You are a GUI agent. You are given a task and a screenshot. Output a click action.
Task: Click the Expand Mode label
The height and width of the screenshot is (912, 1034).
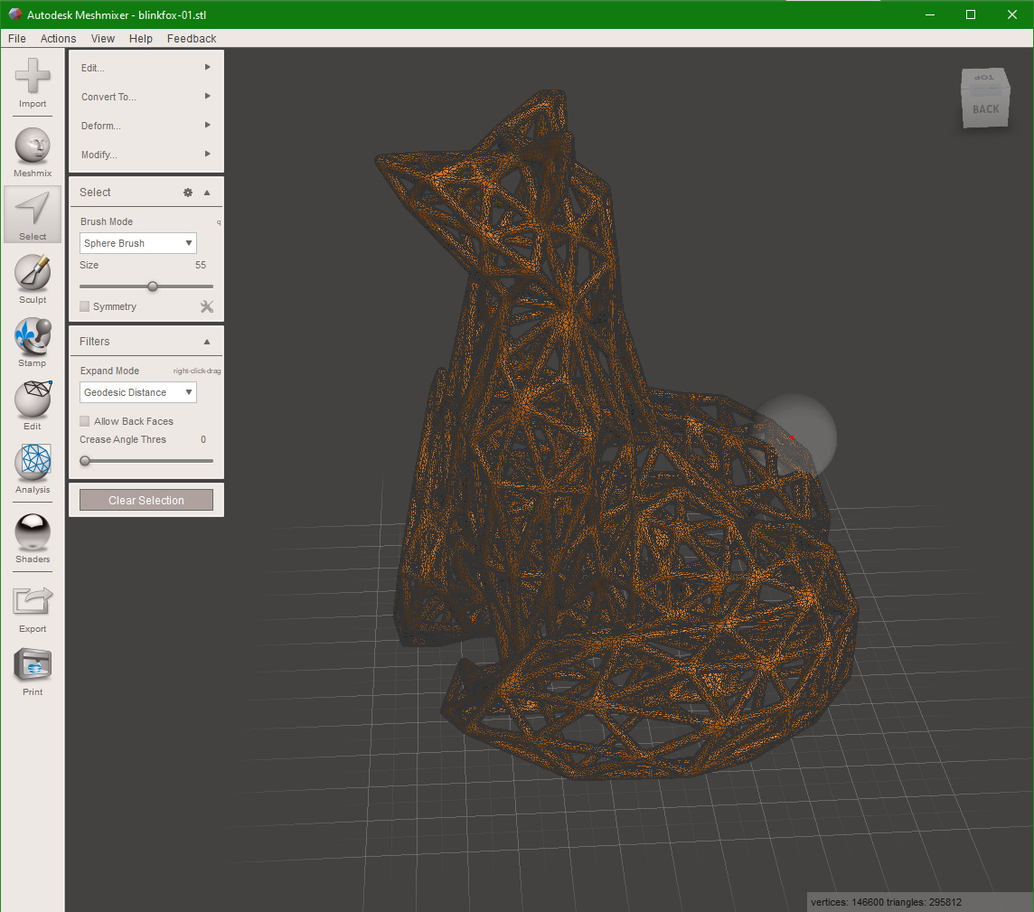(109, 371)
